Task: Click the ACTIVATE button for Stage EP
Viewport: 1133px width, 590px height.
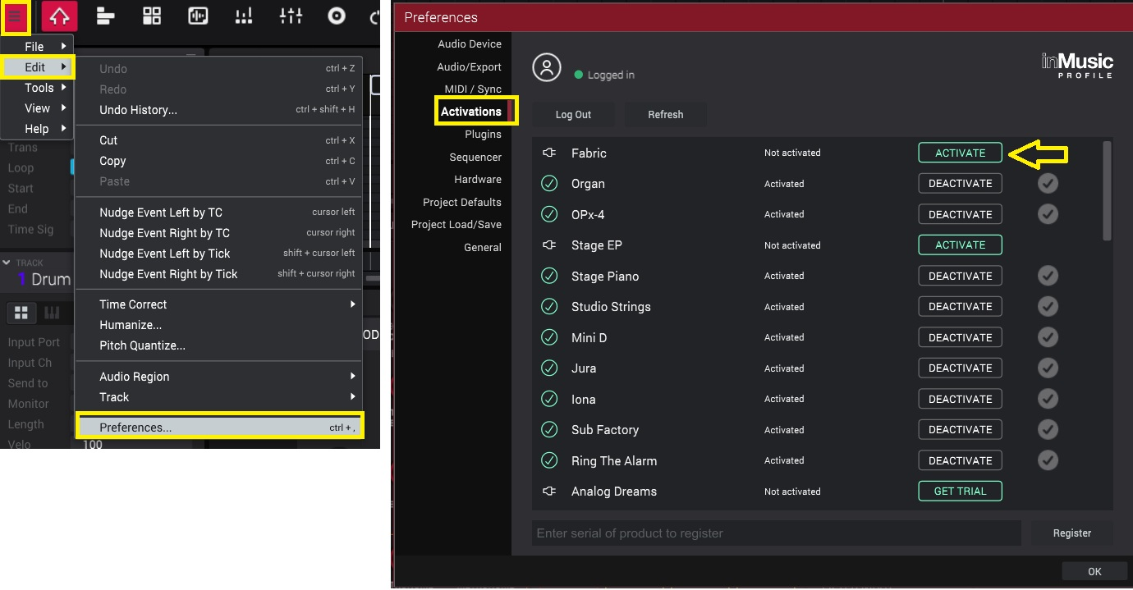Action: [960, 245]
